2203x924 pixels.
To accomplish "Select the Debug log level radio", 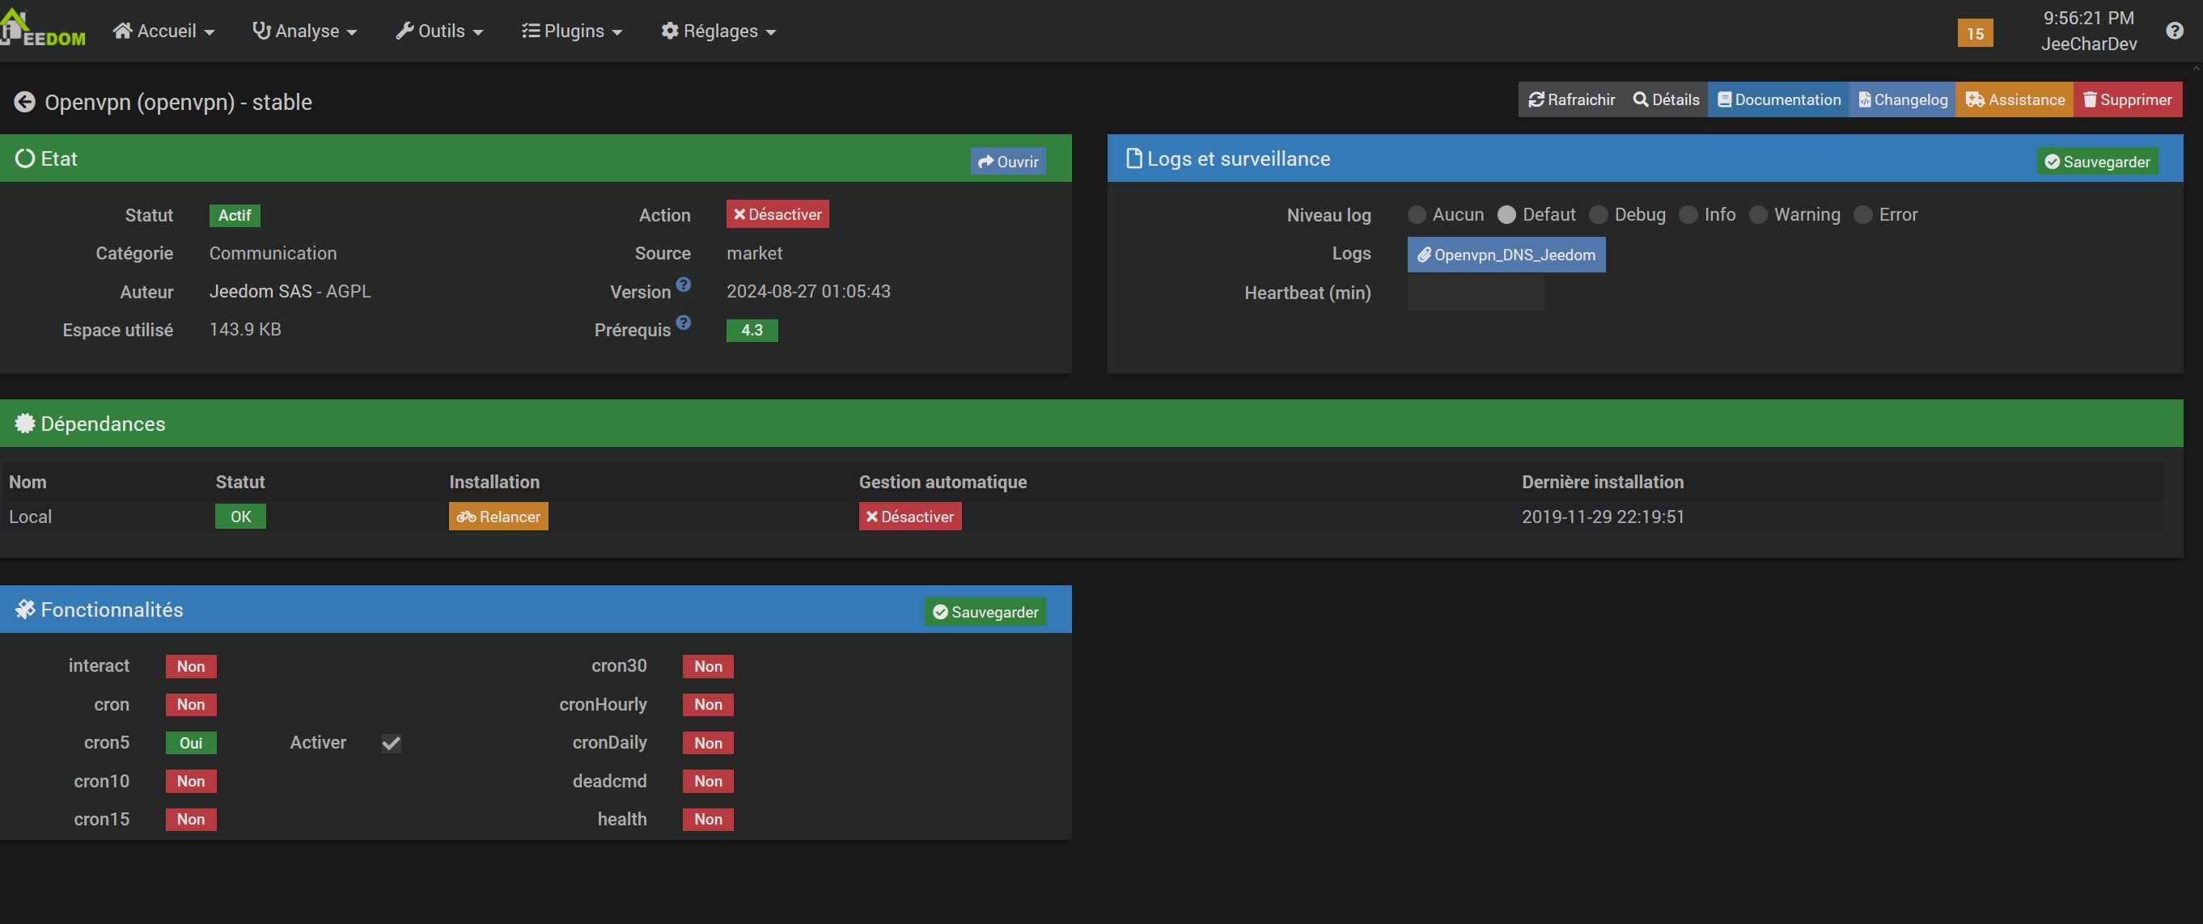I will [x=1598, y=215].
